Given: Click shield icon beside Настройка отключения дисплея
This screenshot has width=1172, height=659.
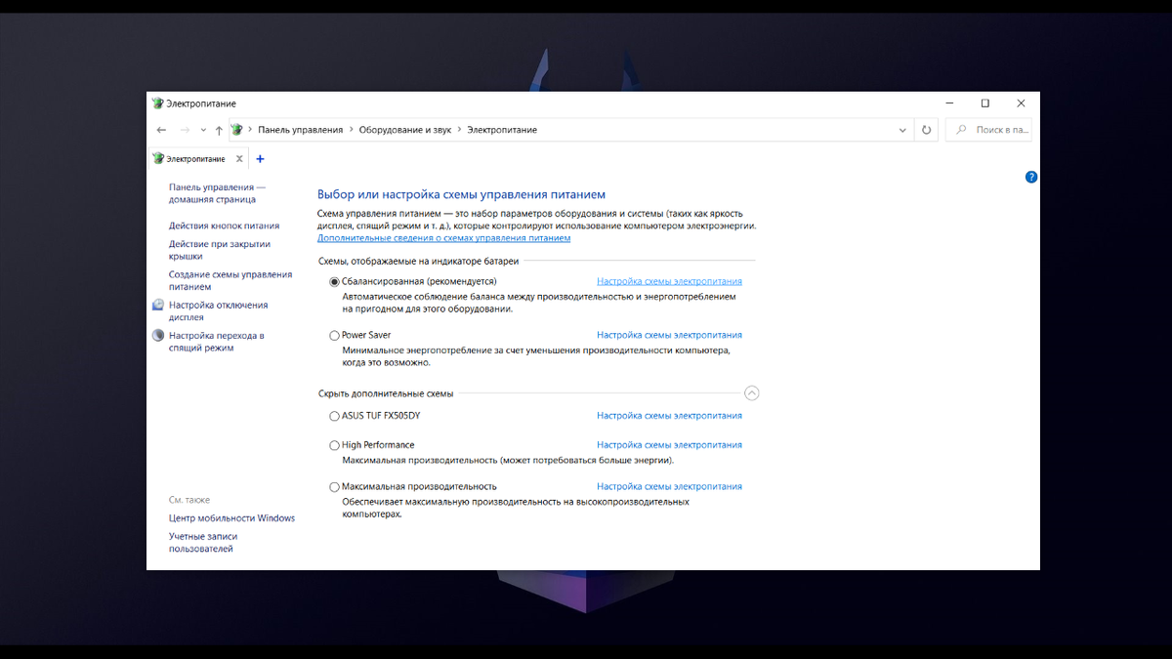Looking at the screenshot, I should click(158, 305).
